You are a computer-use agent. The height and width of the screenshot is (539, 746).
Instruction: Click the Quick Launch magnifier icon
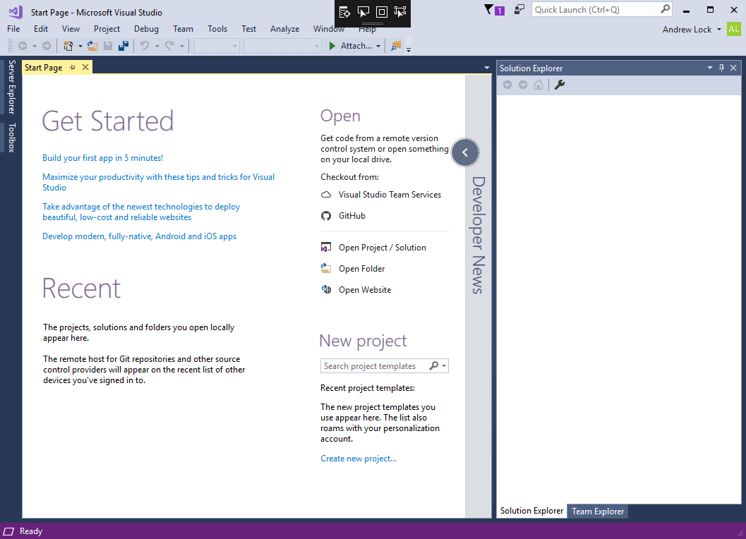click(665, 9)
